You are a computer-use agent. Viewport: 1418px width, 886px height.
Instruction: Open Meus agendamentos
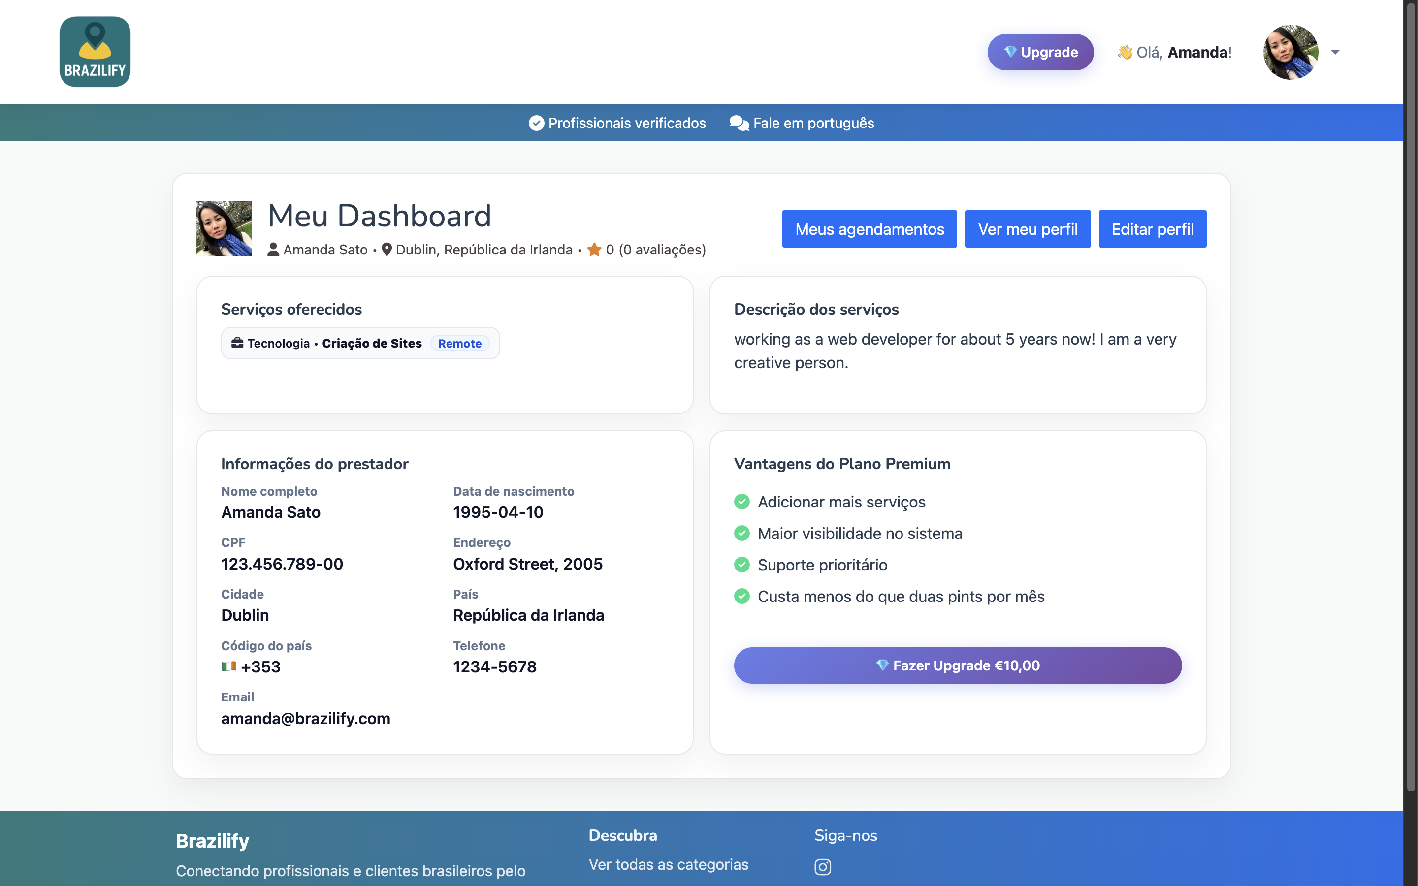[869, 229]
